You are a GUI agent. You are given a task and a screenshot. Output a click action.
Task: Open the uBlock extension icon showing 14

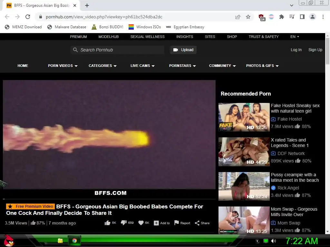(x=261, y=17)
